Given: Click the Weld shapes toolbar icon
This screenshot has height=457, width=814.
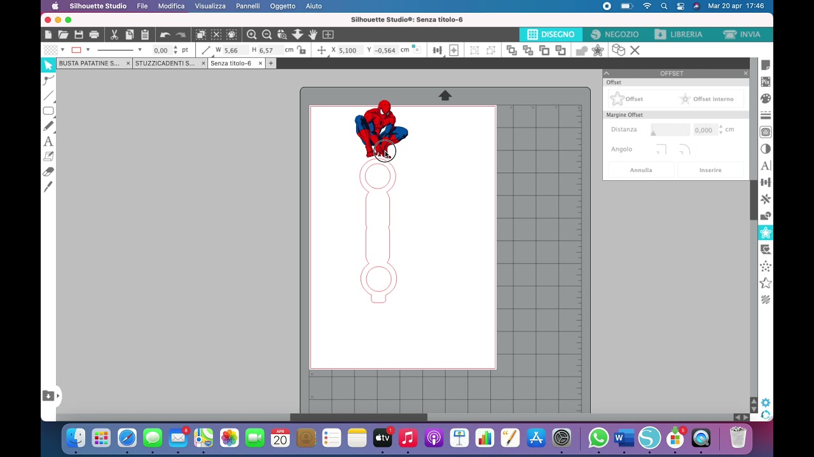Looking at the screenshot, I should click(581, 50).
